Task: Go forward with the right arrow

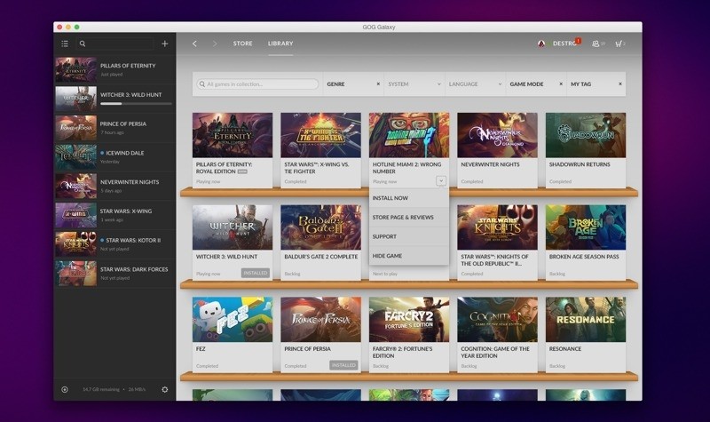Action: coord(215,44)
